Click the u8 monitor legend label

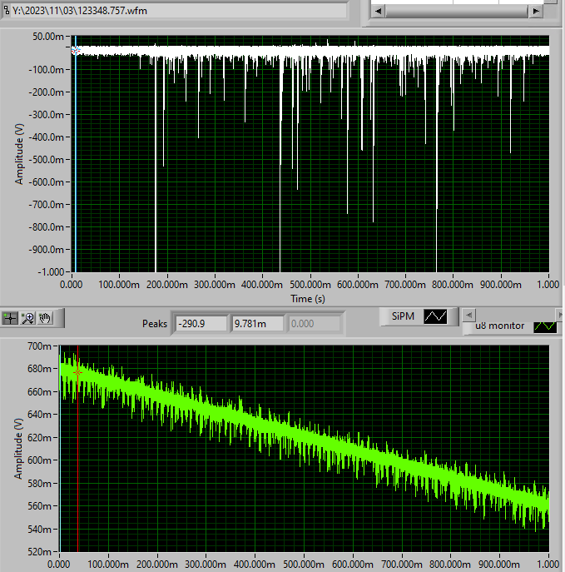(x=499, y=326)
